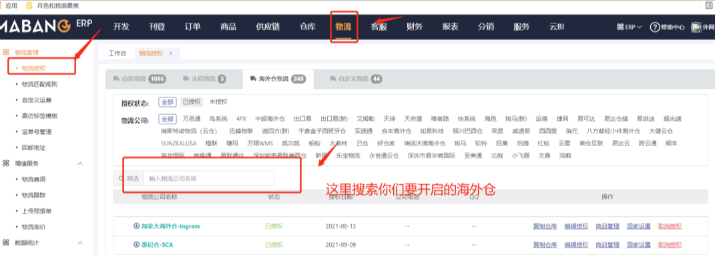Viewport: 715px width, 255px height.
Task: Open the 物流 top menu
Action: tap(343, 27)
